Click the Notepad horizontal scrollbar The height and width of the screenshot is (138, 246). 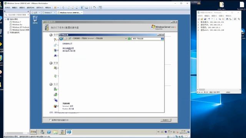[219, 89]
